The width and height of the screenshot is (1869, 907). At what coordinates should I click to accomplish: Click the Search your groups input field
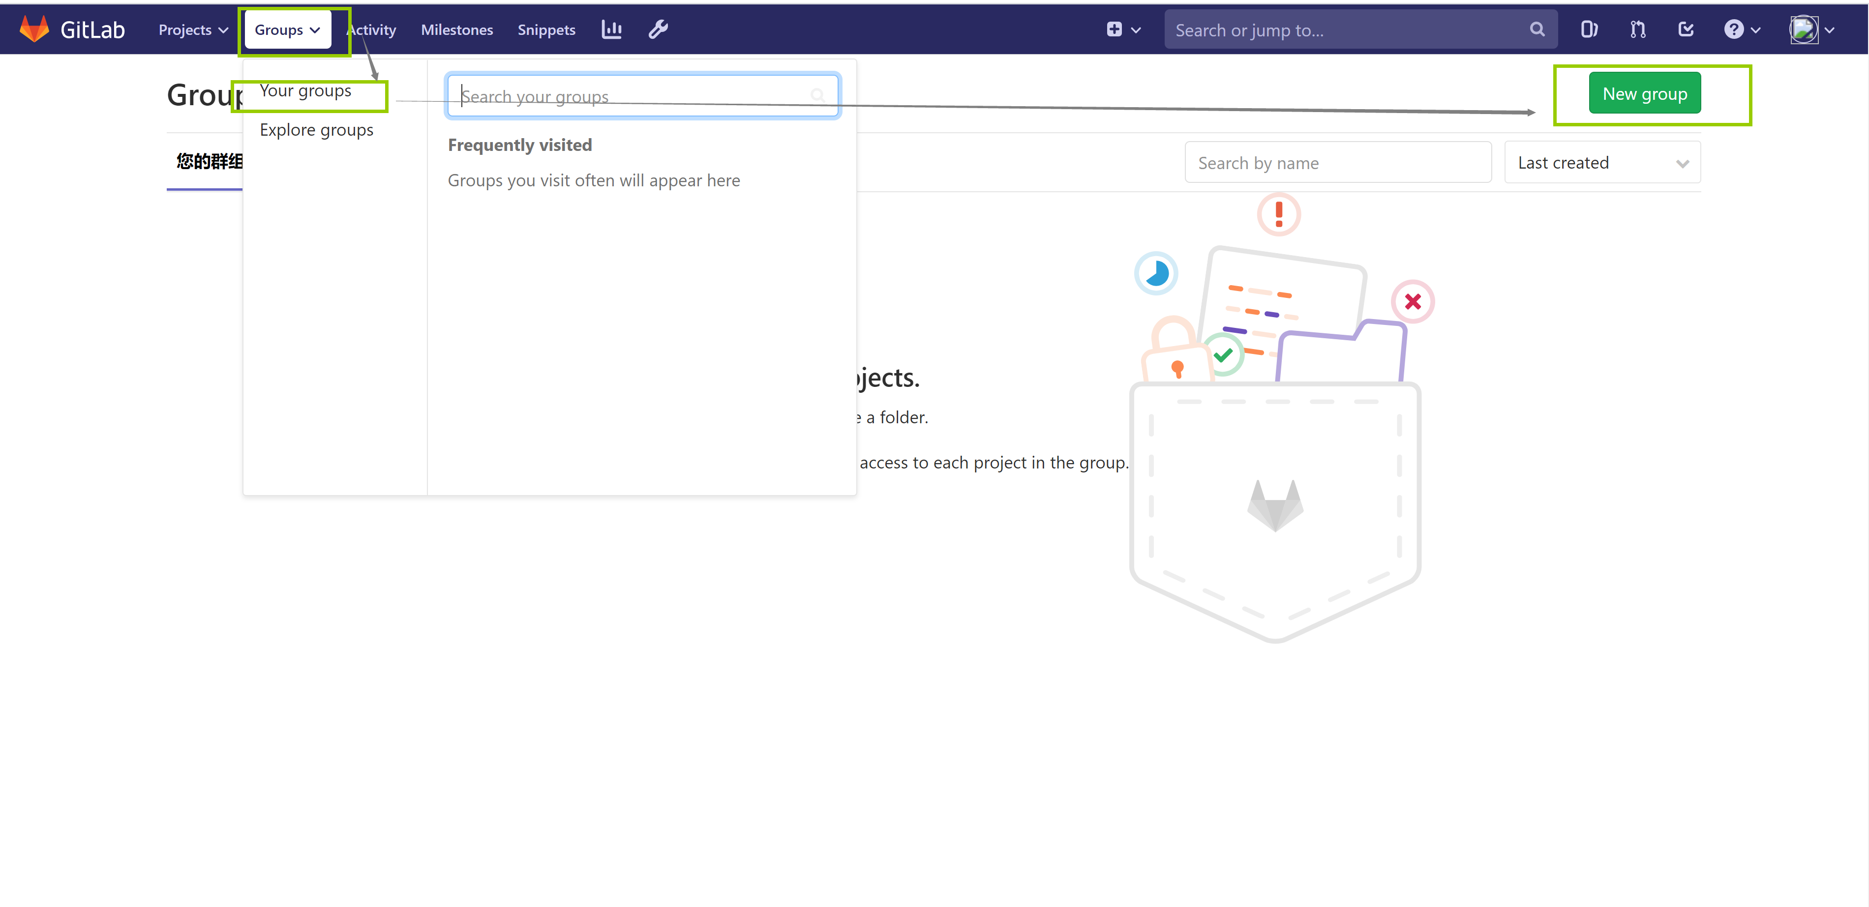(x=642, y=96)
